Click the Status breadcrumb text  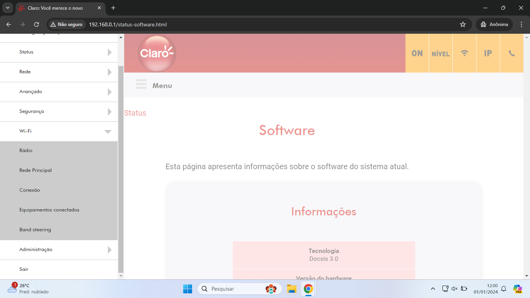(x=135, y=113)
